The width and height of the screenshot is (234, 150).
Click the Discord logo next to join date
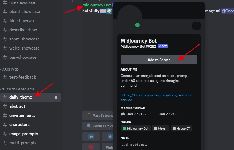click(x=123, y=114)
